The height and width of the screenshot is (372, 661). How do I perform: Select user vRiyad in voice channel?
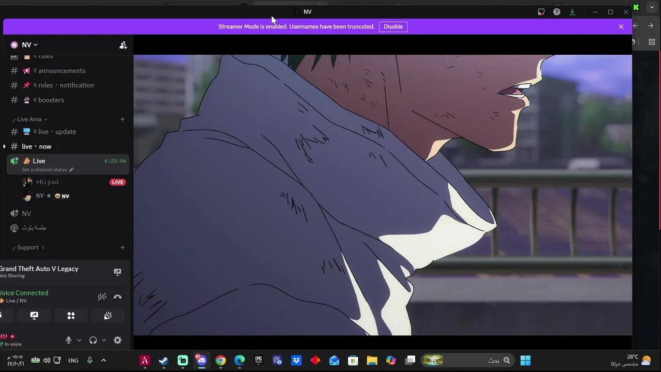[47, 182]
